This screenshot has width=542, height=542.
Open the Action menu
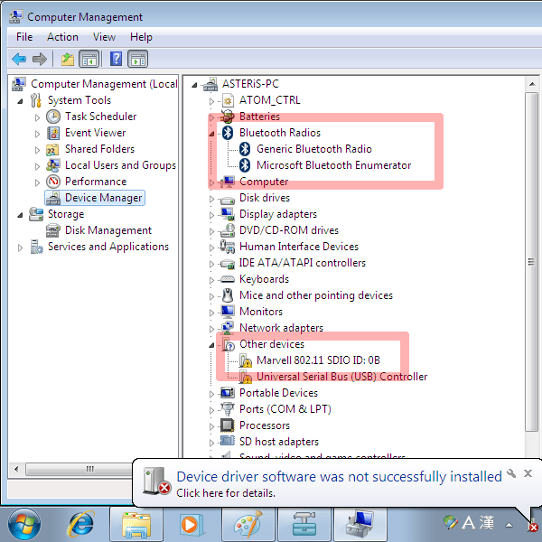point(62,37)
